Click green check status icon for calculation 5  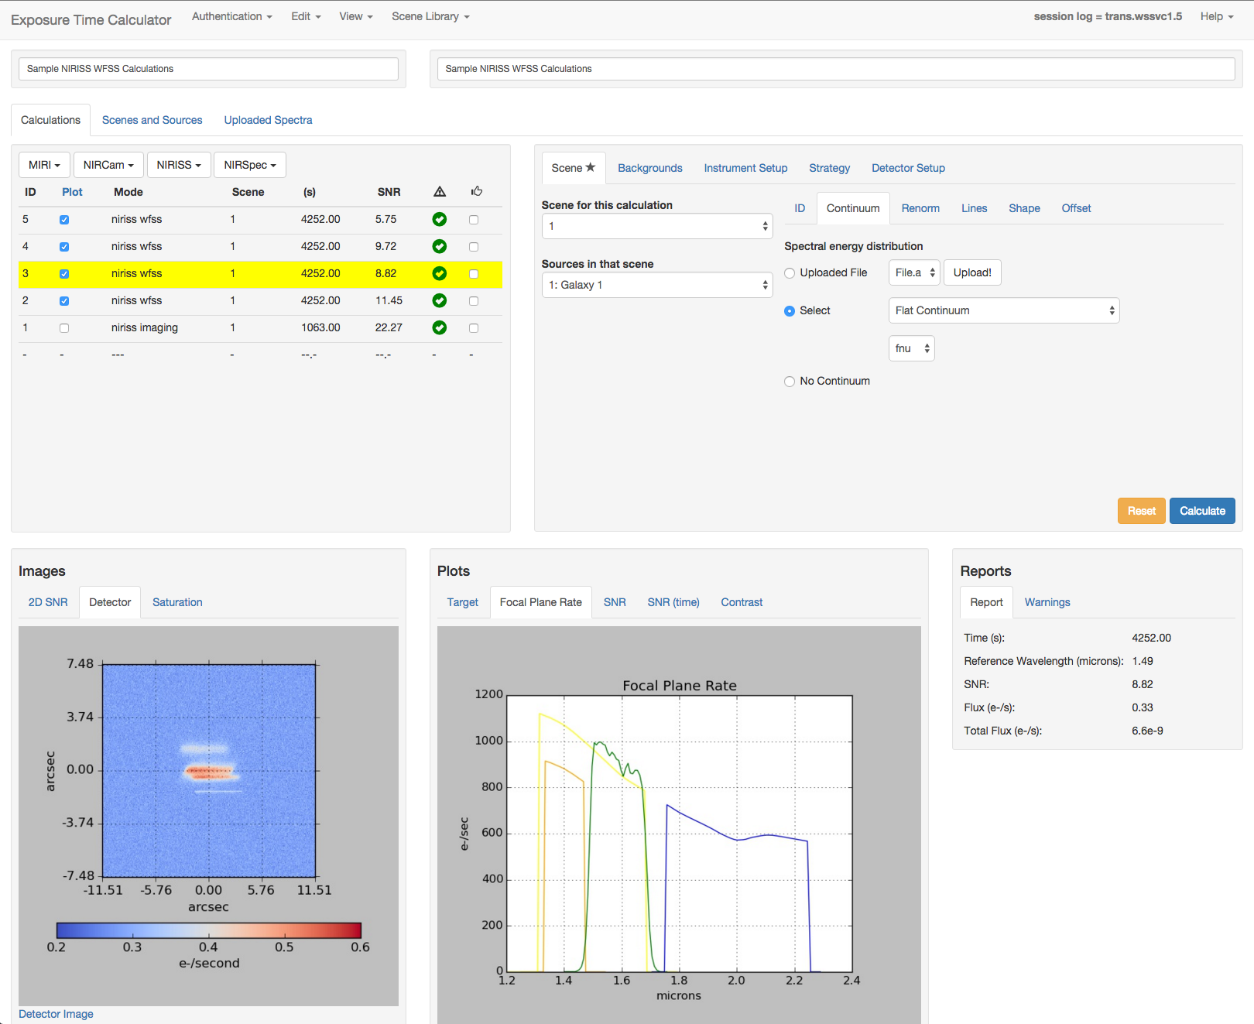pyautogui.click(x=440, y=220)
